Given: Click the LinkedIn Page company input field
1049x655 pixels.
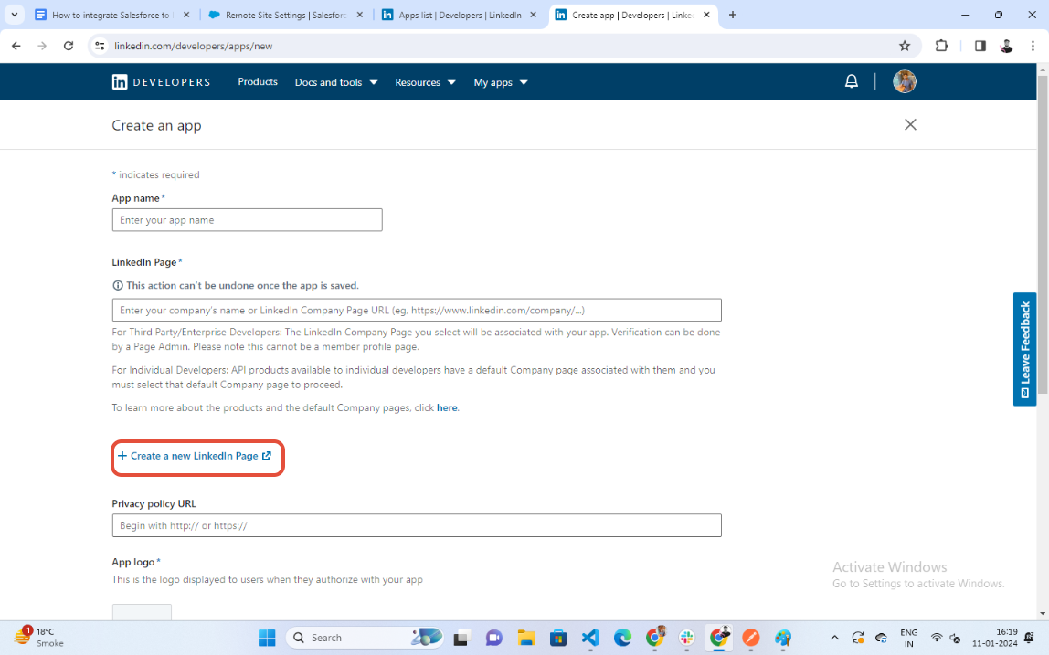Looking at the screenshot, I should click(x=416, y=310).
